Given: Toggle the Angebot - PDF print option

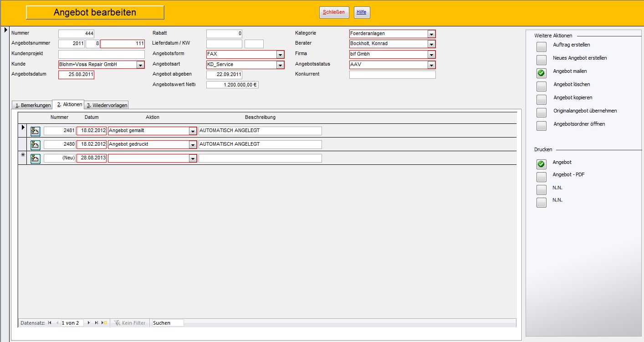Looking at the screenshot, I should pyautogui.click(x=542, y=177).
